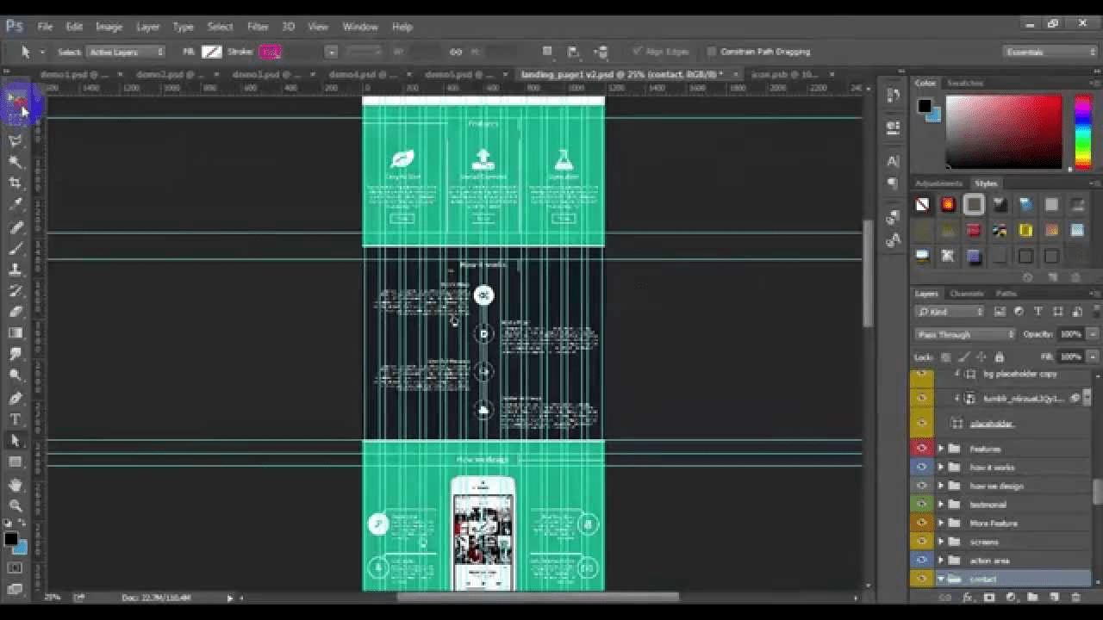The image size is (1103, 620).
Task: Hide the action area group
Action: (x=922, y=561)
